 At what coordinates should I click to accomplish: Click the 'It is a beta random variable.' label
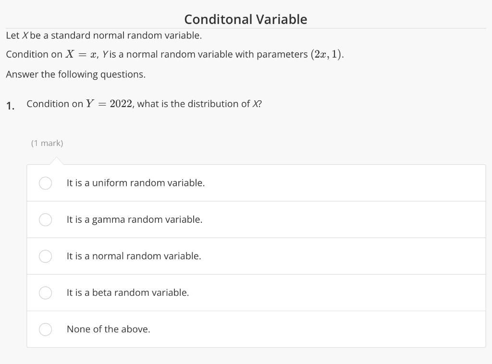(128, 292)
